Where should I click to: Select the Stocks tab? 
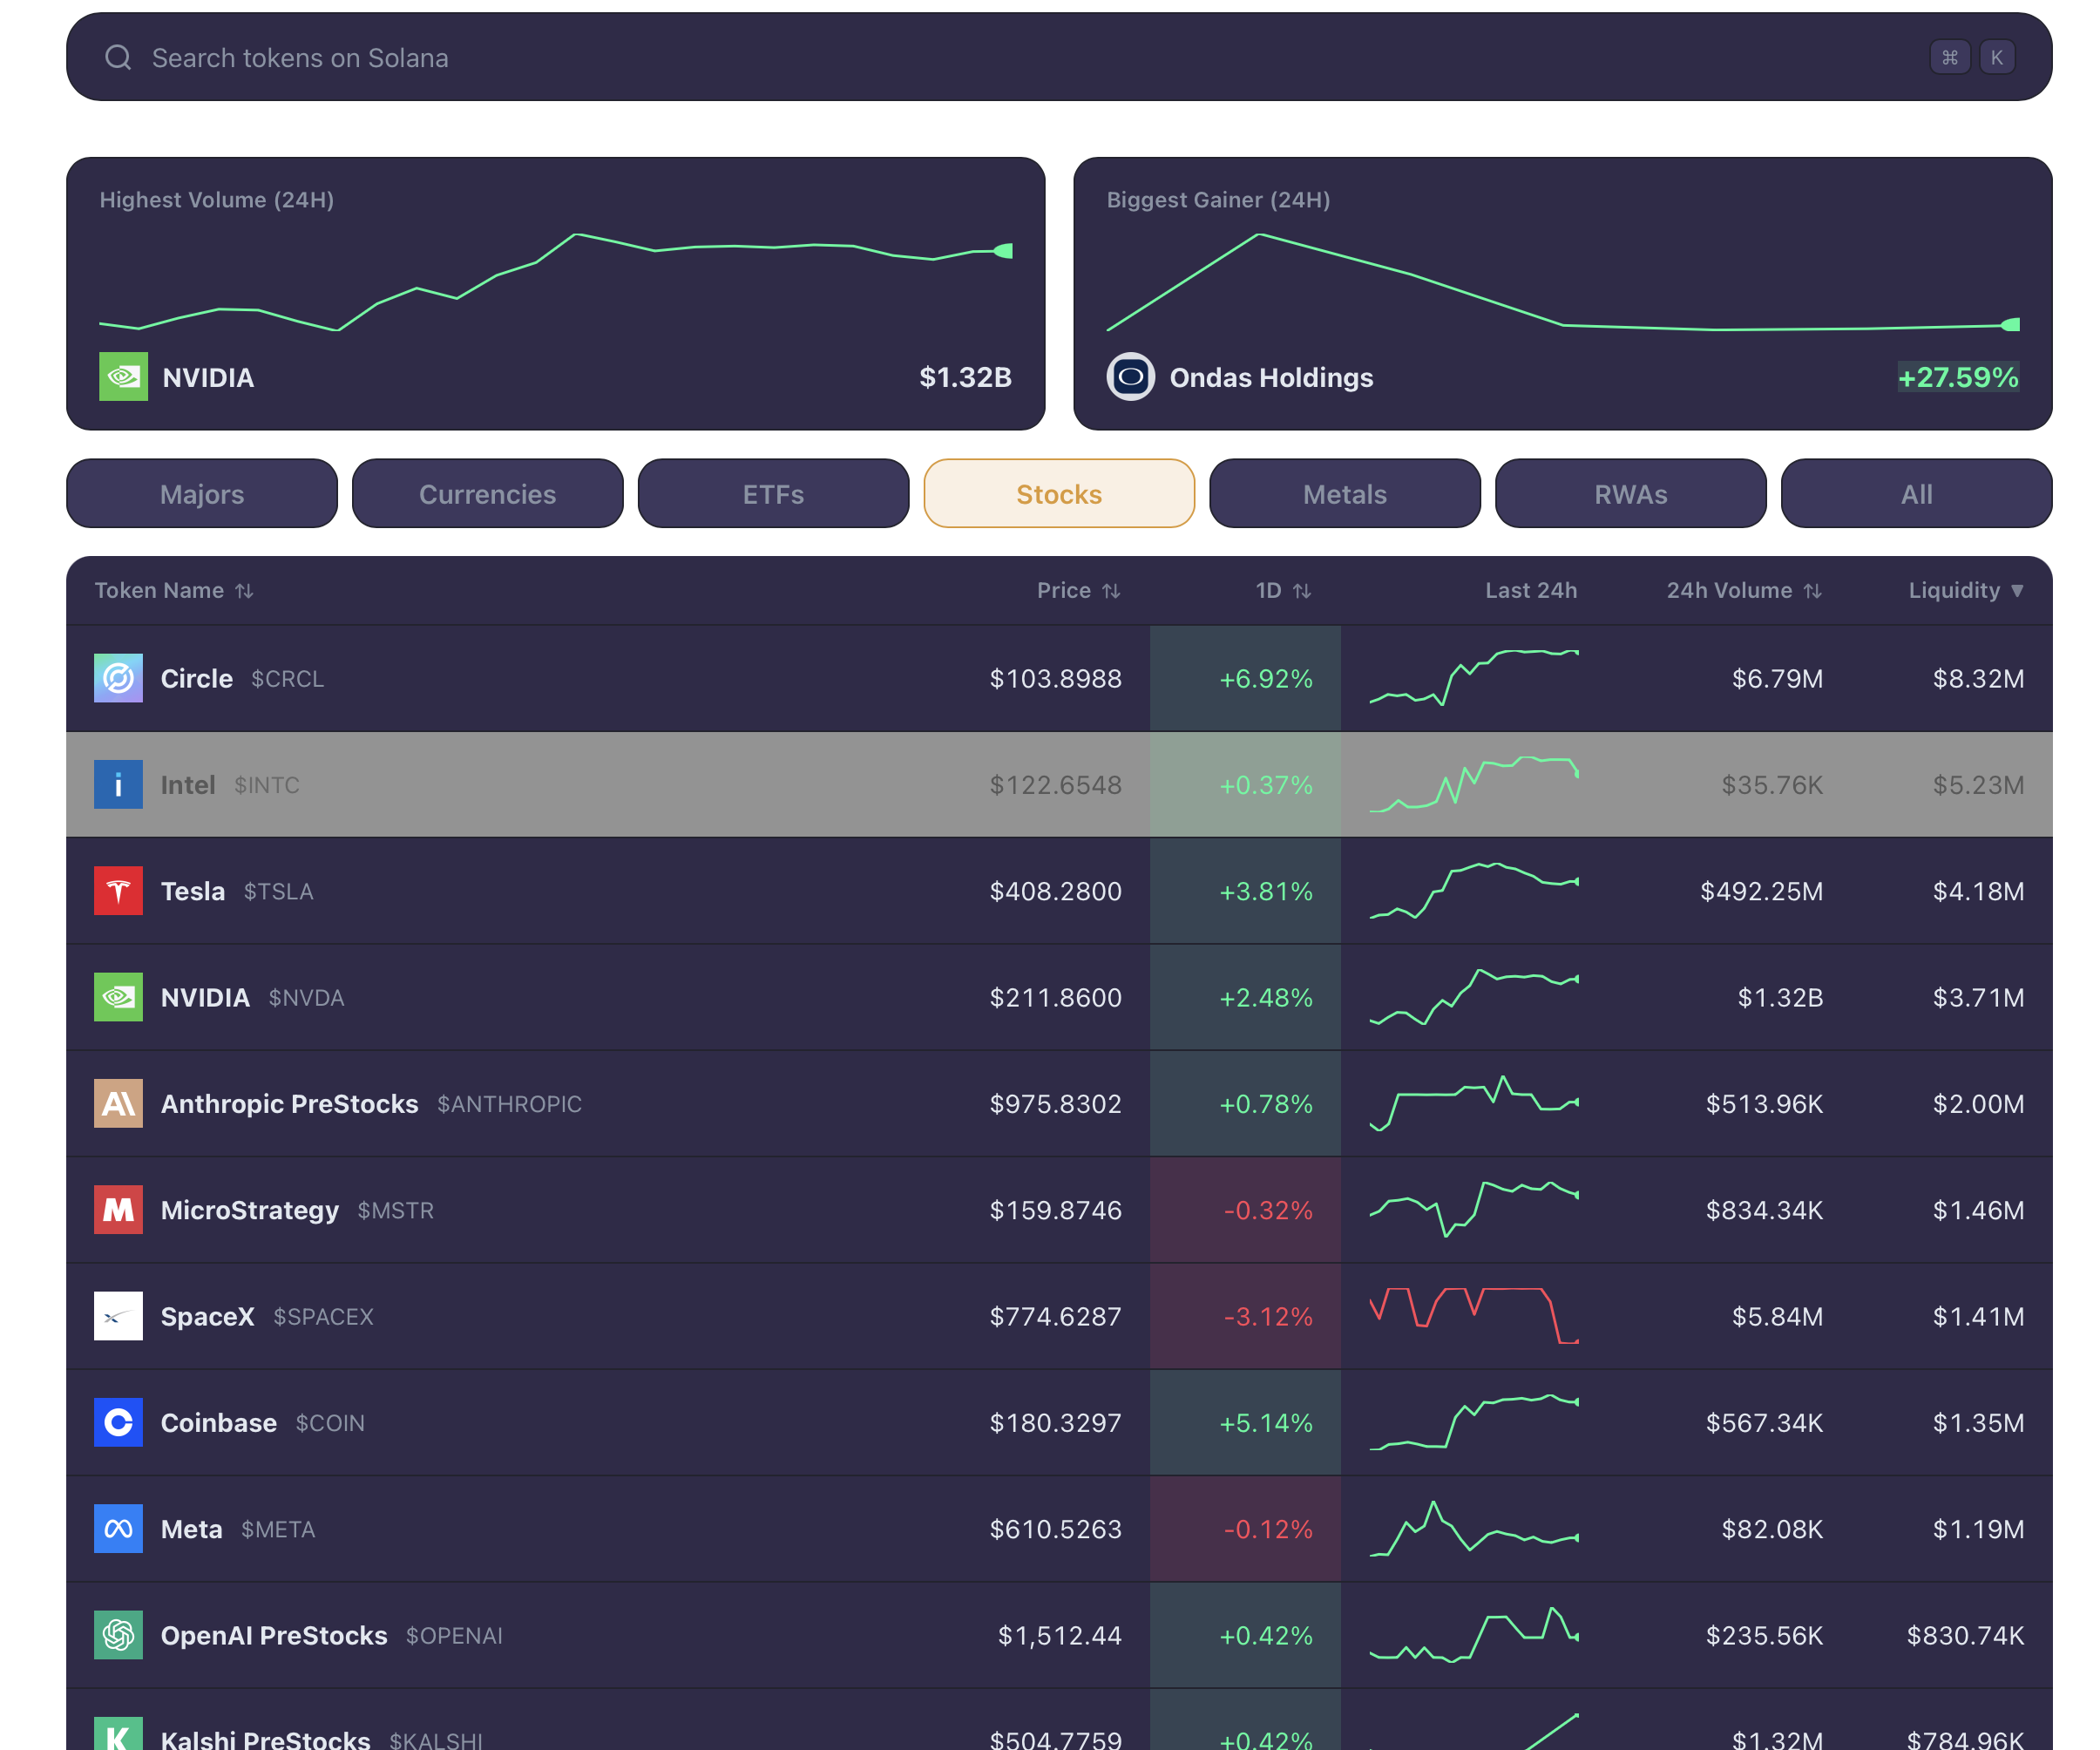(x=1059, y=494)
